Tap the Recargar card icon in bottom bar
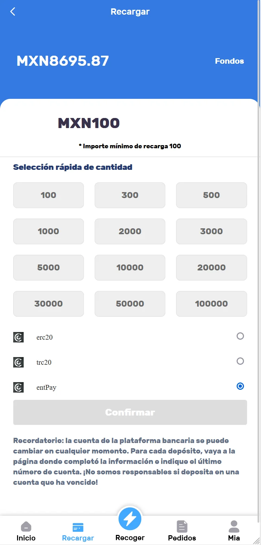Image resolution: width=261 pixels, height=545 pixels. coord(78,527)
